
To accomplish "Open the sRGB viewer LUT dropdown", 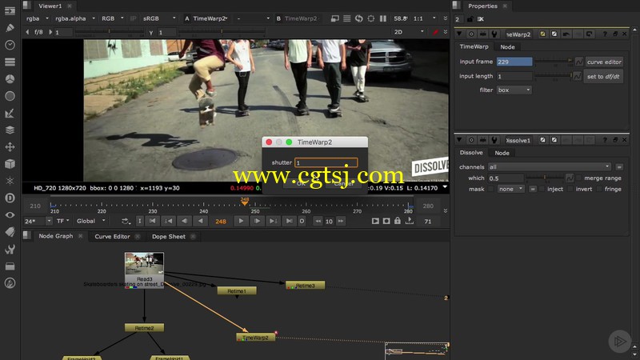I will coord(159,18).
